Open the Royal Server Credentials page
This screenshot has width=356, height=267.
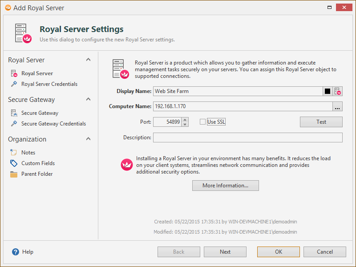pyautogui.click(x=49, y=84)
